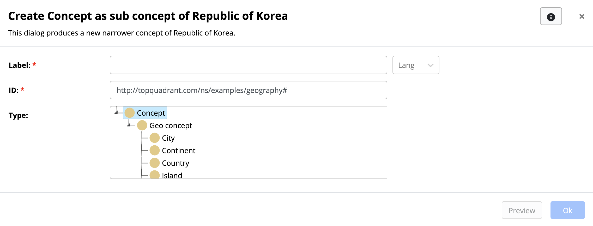This screenshot has width=593, height=226.
Task: Select Island in the type tree
Action: [x=172, y=175]
